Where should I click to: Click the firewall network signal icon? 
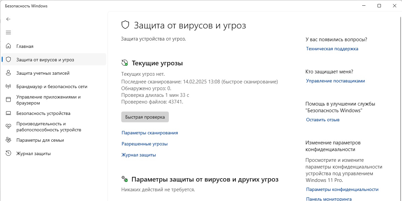(x=8, y=86)
